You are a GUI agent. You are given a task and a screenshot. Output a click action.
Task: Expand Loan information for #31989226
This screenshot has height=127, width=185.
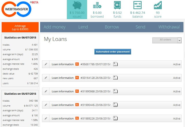pos(63,118)
